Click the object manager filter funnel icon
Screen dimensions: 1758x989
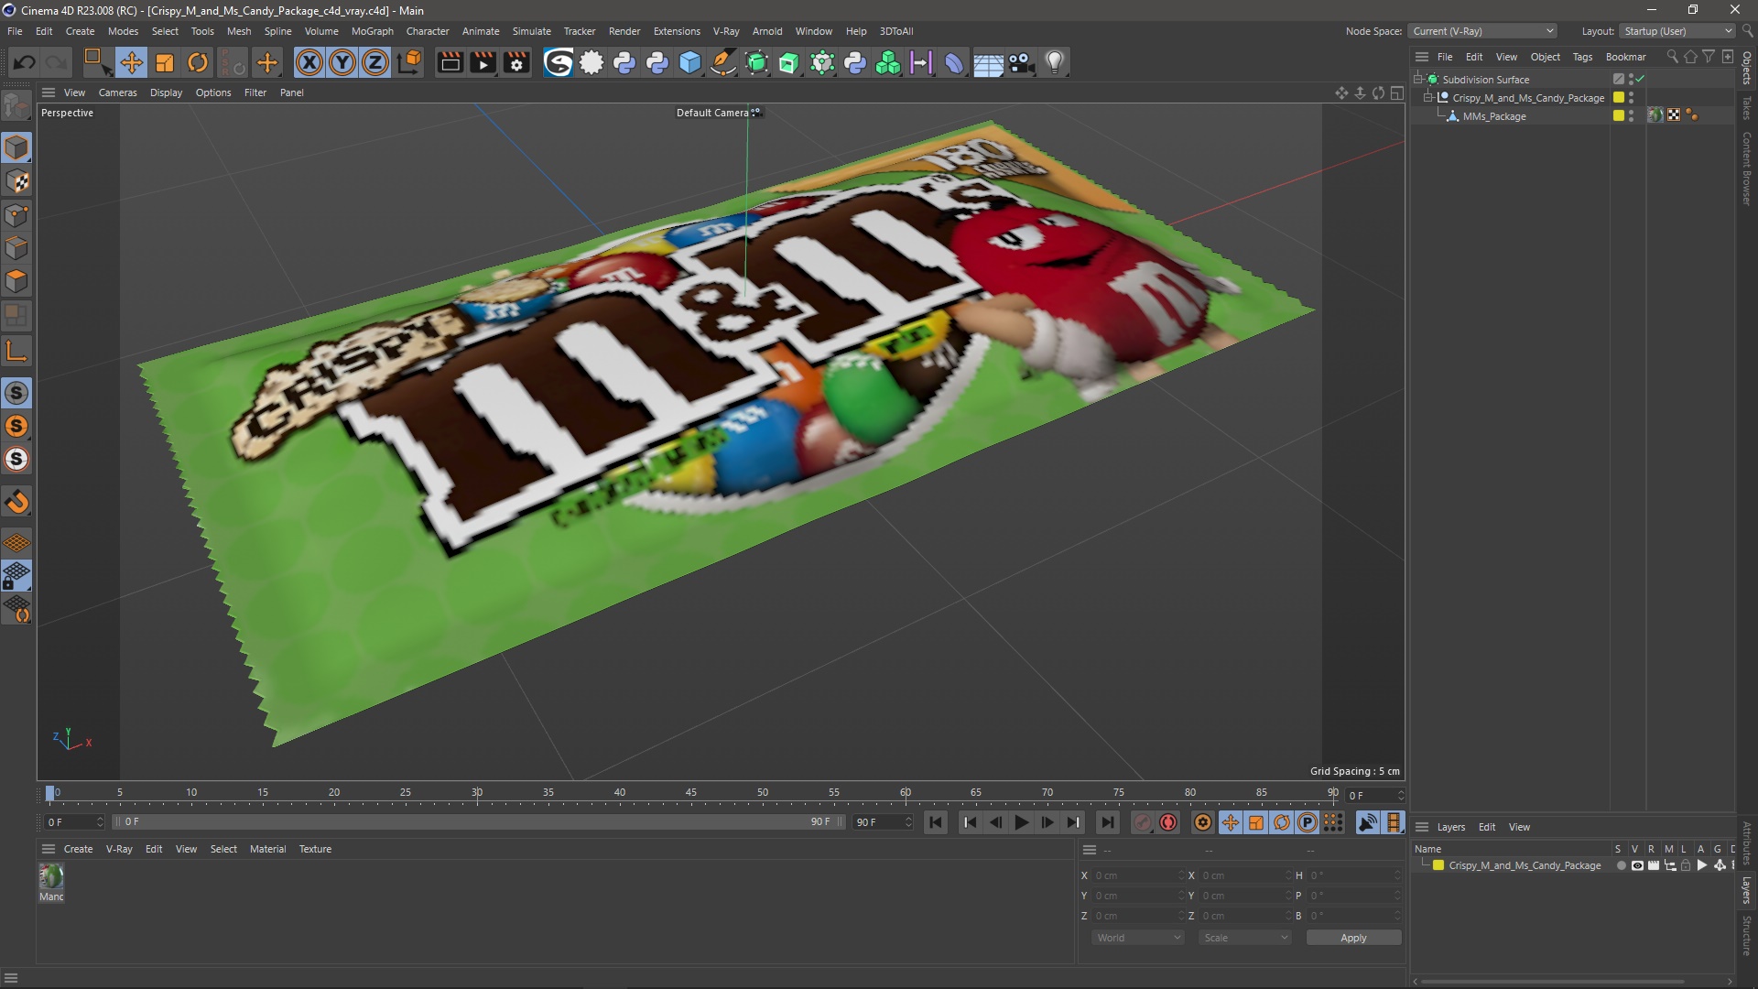coord(1709,57)
